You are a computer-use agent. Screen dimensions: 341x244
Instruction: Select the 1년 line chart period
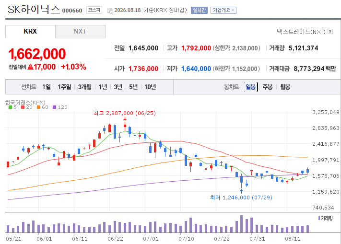click(x=103, y=87)
